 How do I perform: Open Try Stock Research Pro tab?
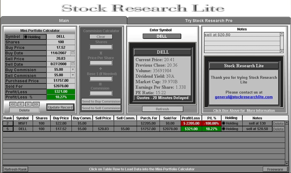[209, 21]
